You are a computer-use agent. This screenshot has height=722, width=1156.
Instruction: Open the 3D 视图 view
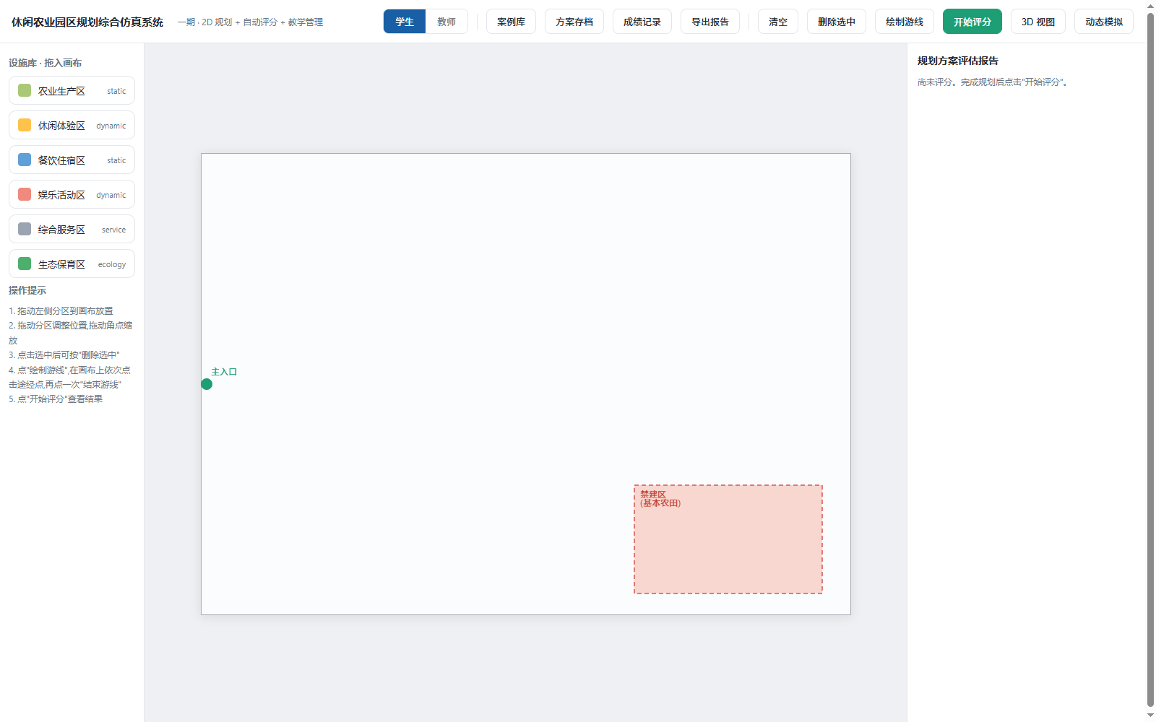click(1038, 22)
